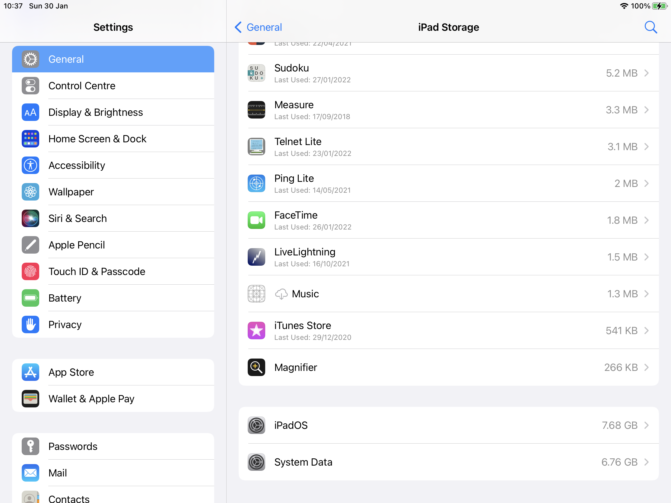Image resolution: width=671 pixels, height=503 pixels.
Task: Tap the battery charging indicator in status bar
Action: coord(660,6)
